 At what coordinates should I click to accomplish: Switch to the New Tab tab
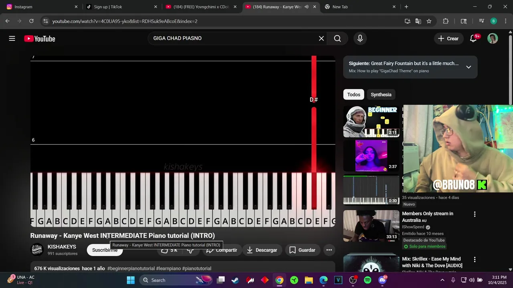pos(360,7)
